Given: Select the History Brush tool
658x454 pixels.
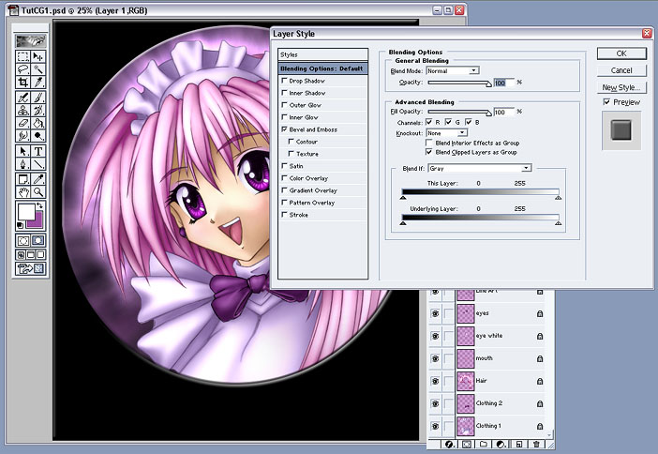Looking at the screenshot, I should click(38, 110).
